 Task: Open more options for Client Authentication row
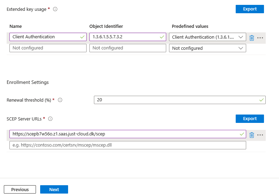pyautogui.click(x=260, y=38)
